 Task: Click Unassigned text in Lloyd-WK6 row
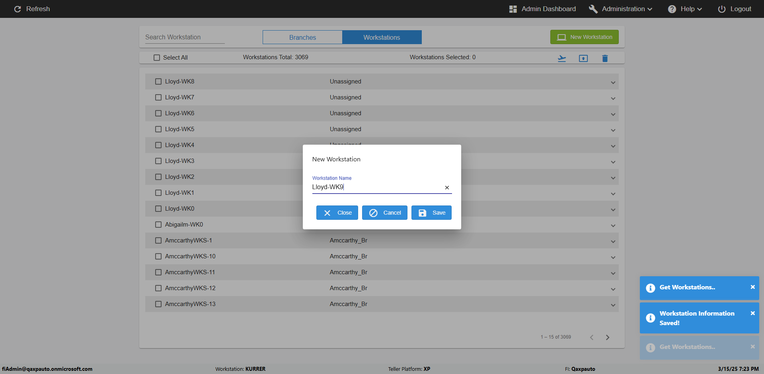(x=345, y=113)
